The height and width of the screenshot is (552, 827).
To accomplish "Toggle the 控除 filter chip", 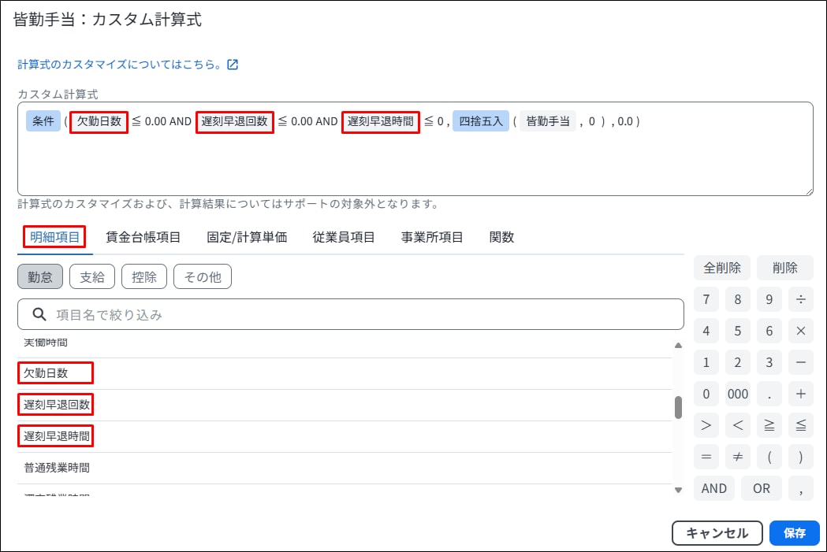I will point(144,277).
